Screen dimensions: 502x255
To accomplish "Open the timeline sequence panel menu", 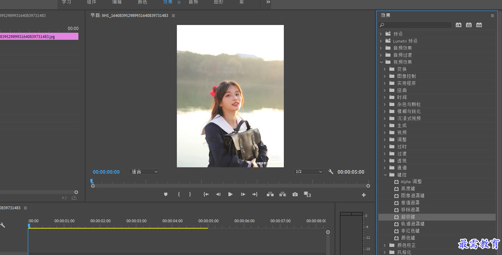I will [x=25, y=208].
